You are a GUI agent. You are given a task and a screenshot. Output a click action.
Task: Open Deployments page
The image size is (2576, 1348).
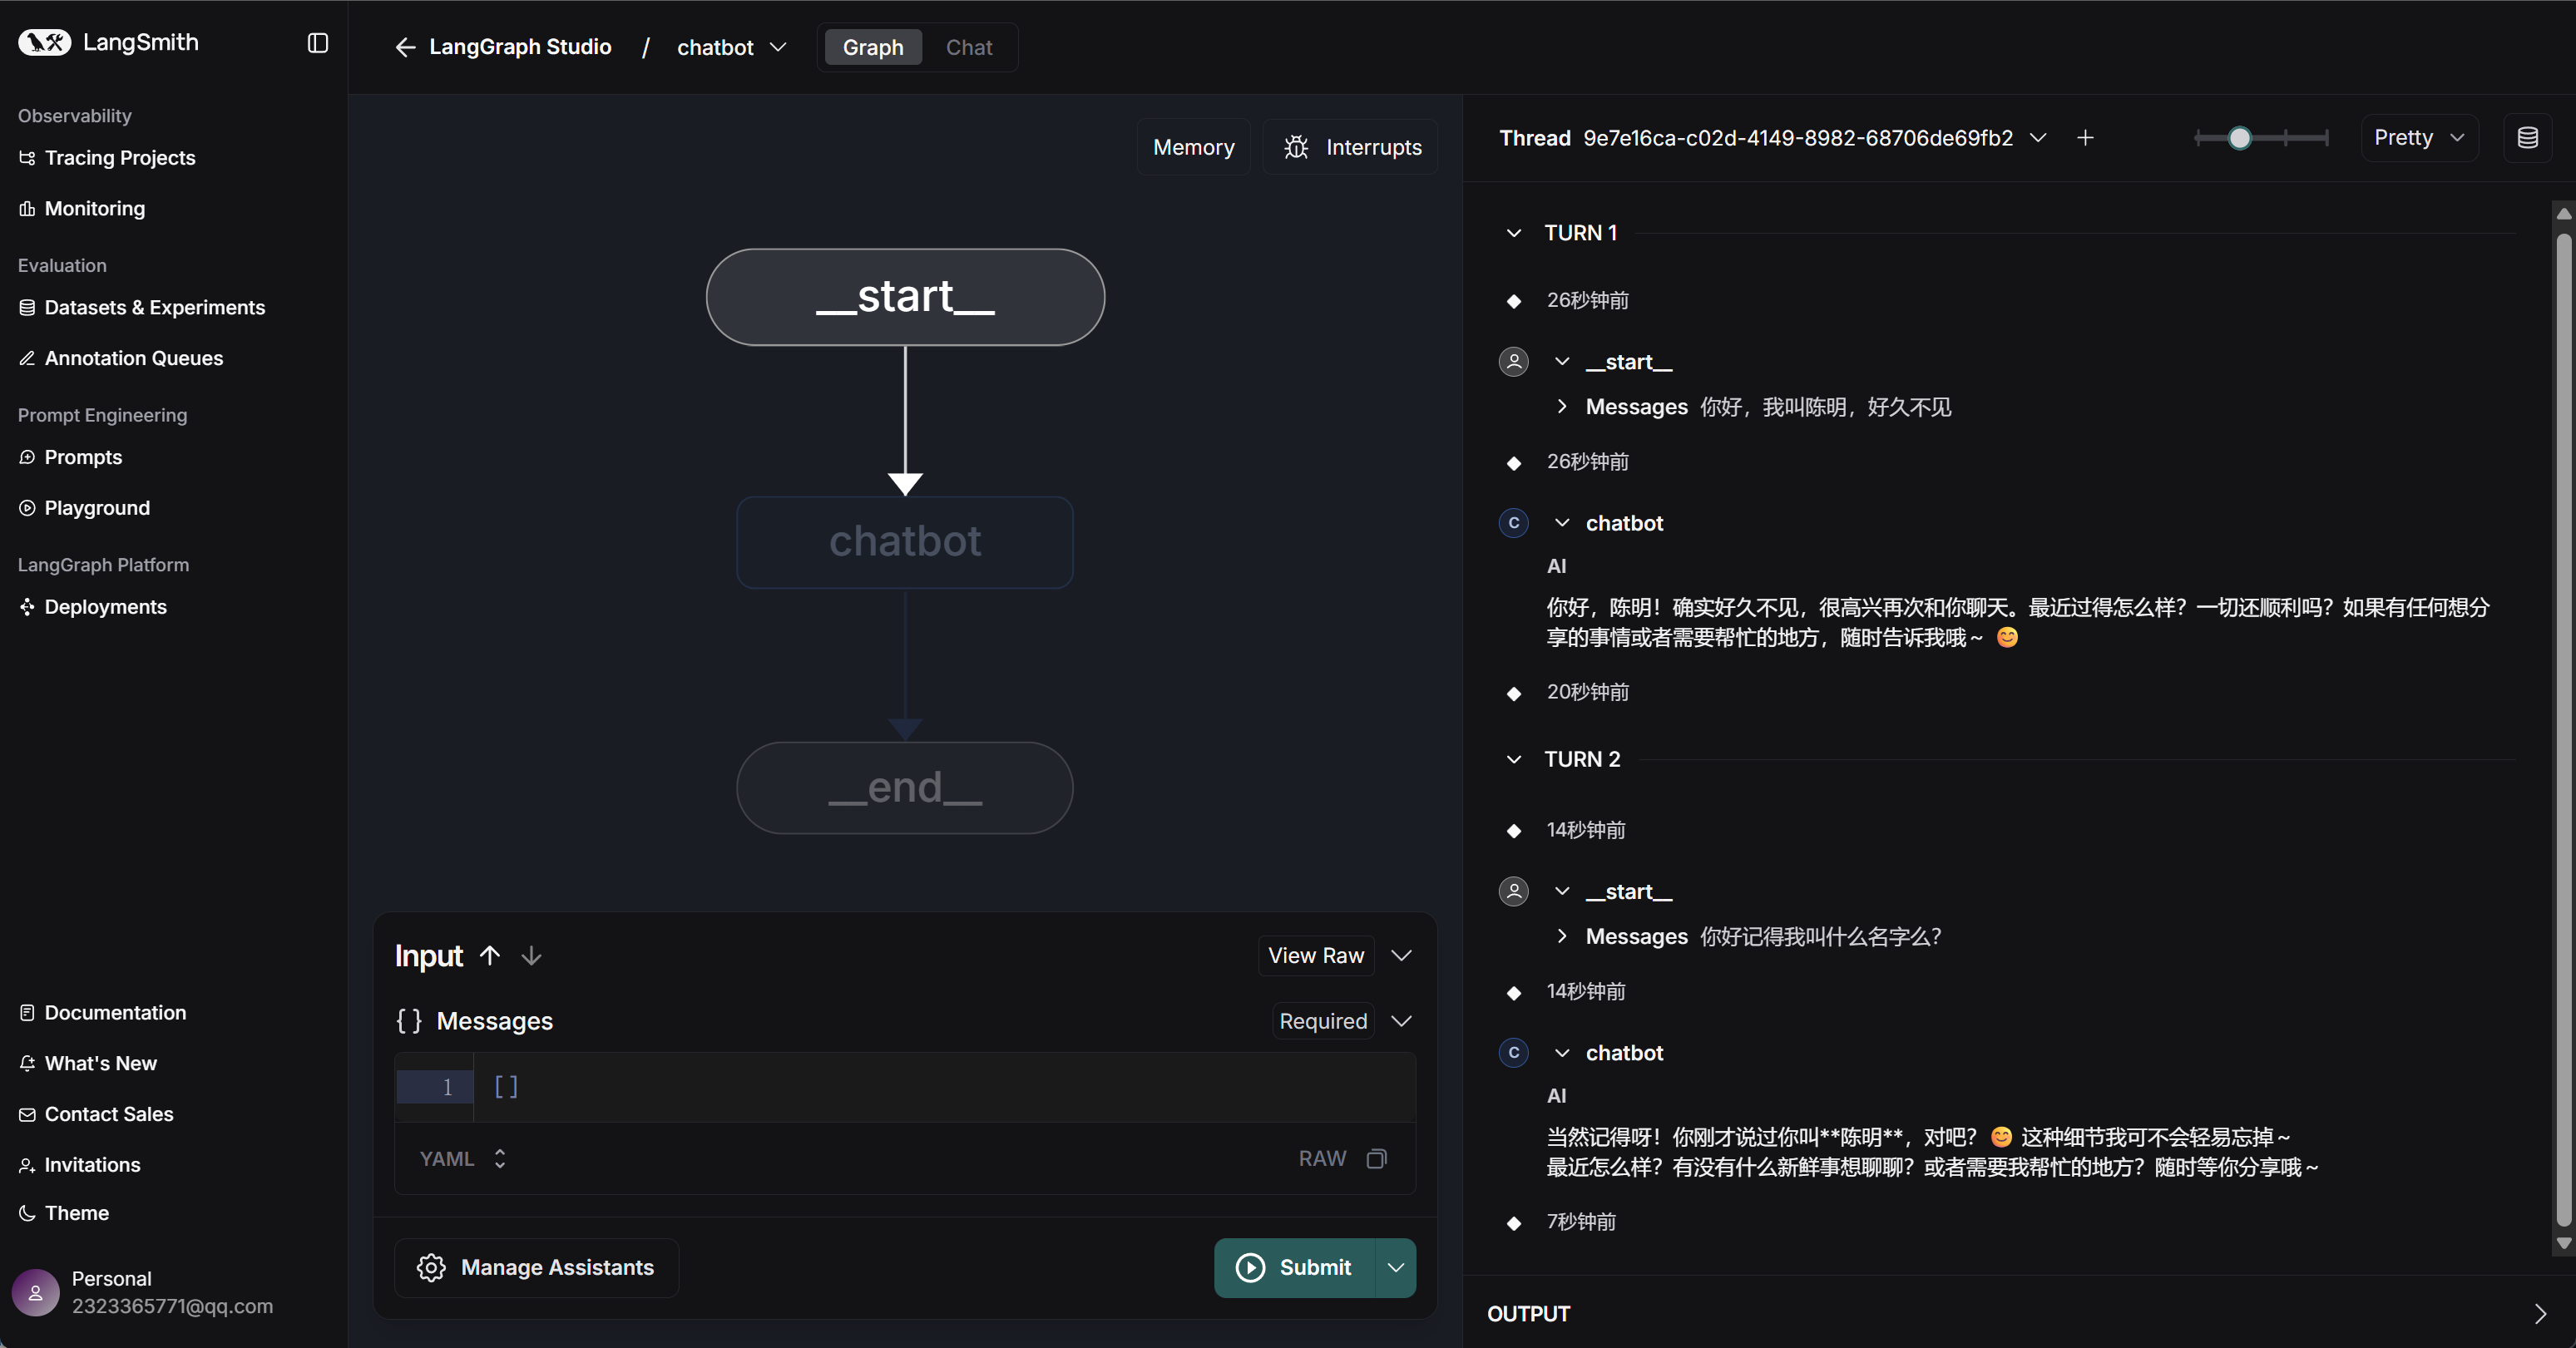(93, 607)
